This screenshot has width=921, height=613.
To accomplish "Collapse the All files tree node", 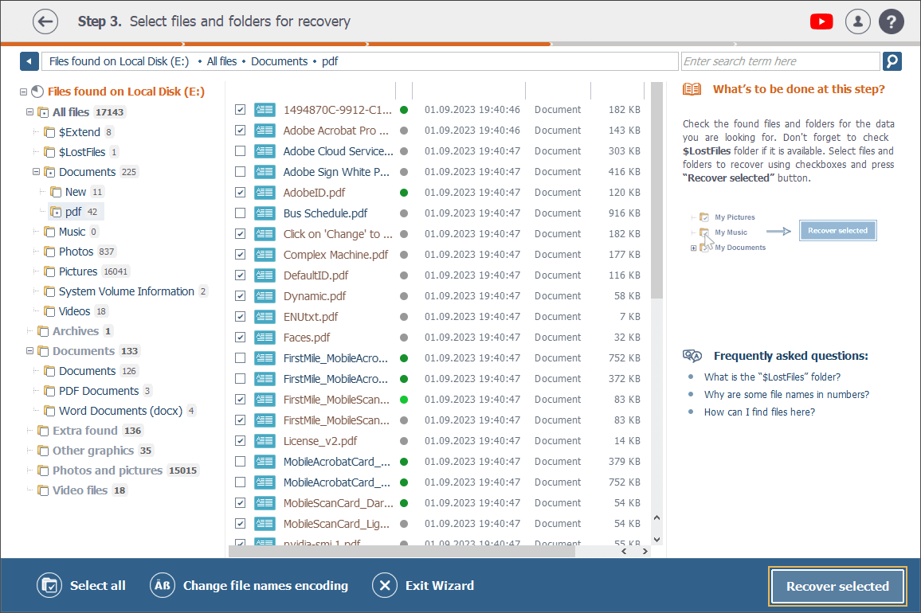I will [29, 112].
